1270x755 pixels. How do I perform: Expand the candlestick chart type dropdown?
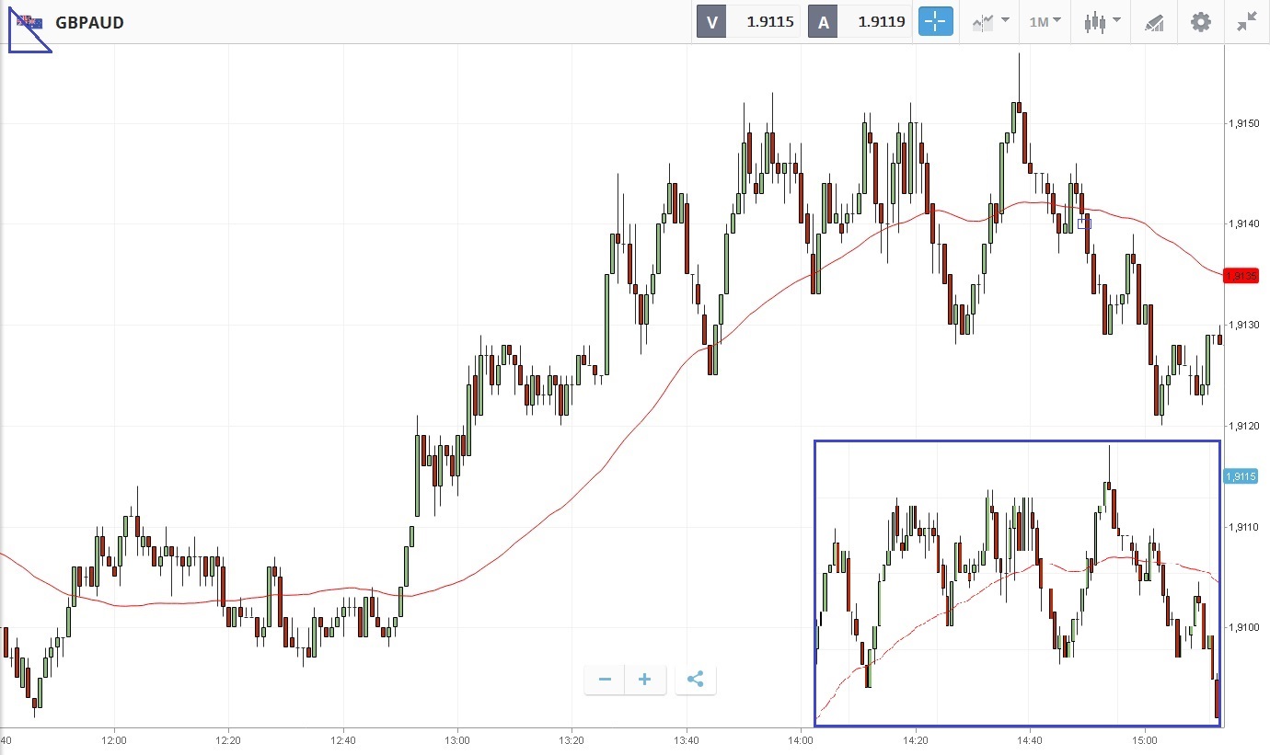[x=1102, y=21]
